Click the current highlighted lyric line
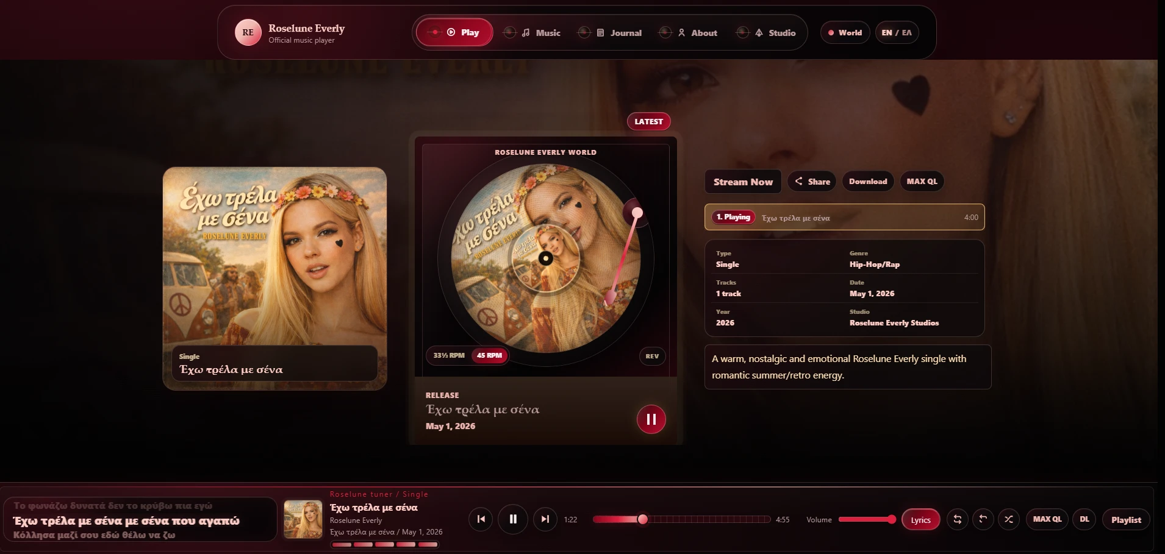The height and width of the screenshot is (554, 1165). pos(126,520)
